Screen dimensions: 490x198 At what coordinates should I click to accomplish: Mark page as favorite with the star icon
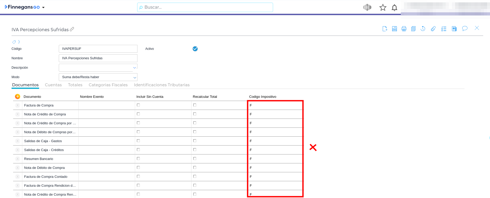(383, 8)
